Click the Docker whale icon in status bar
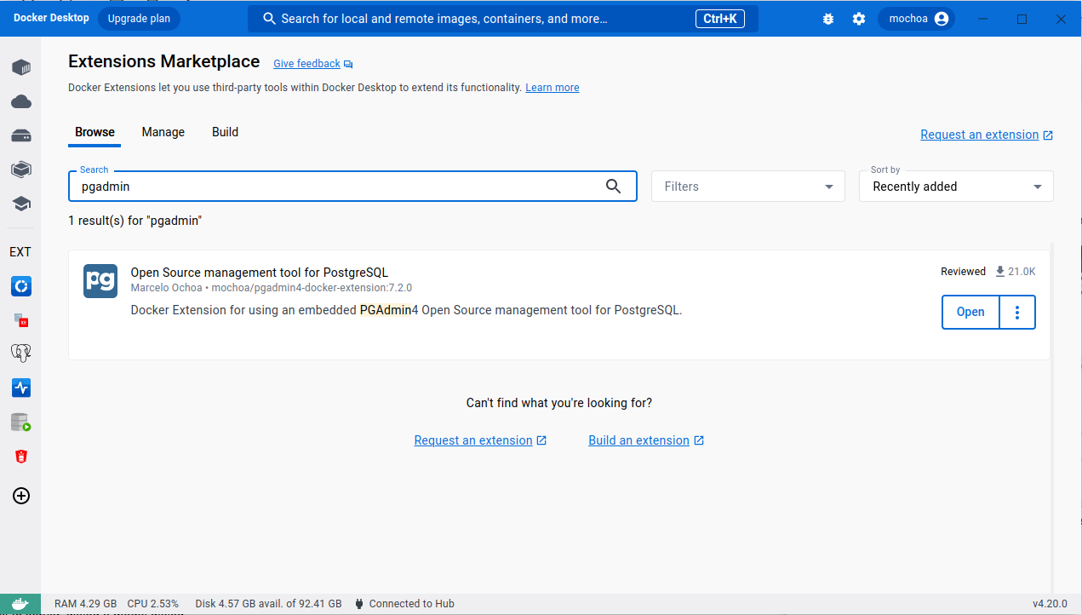1082x615 pixels. (20, 604)
